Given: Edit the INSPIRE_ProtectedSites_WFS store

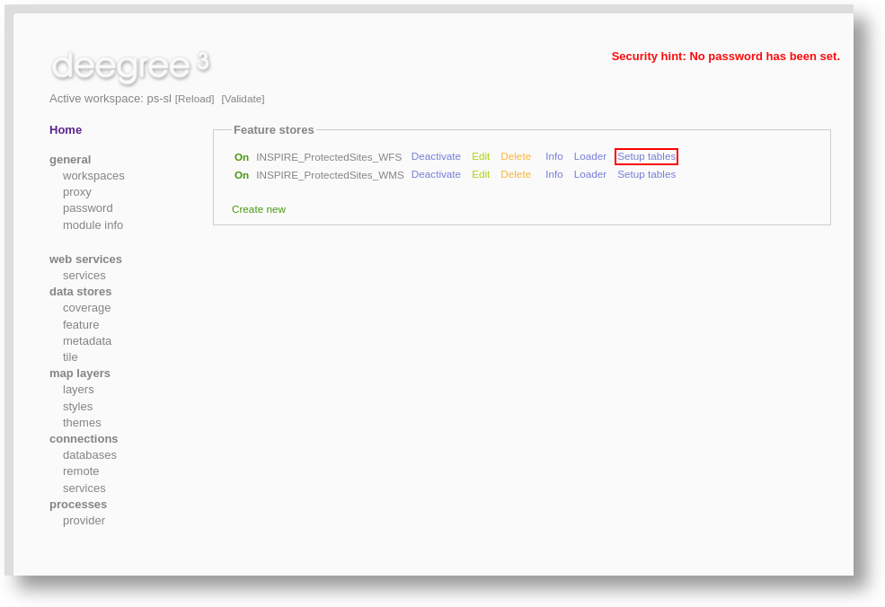Looking at the screenshot, I should tap(481, 156).
